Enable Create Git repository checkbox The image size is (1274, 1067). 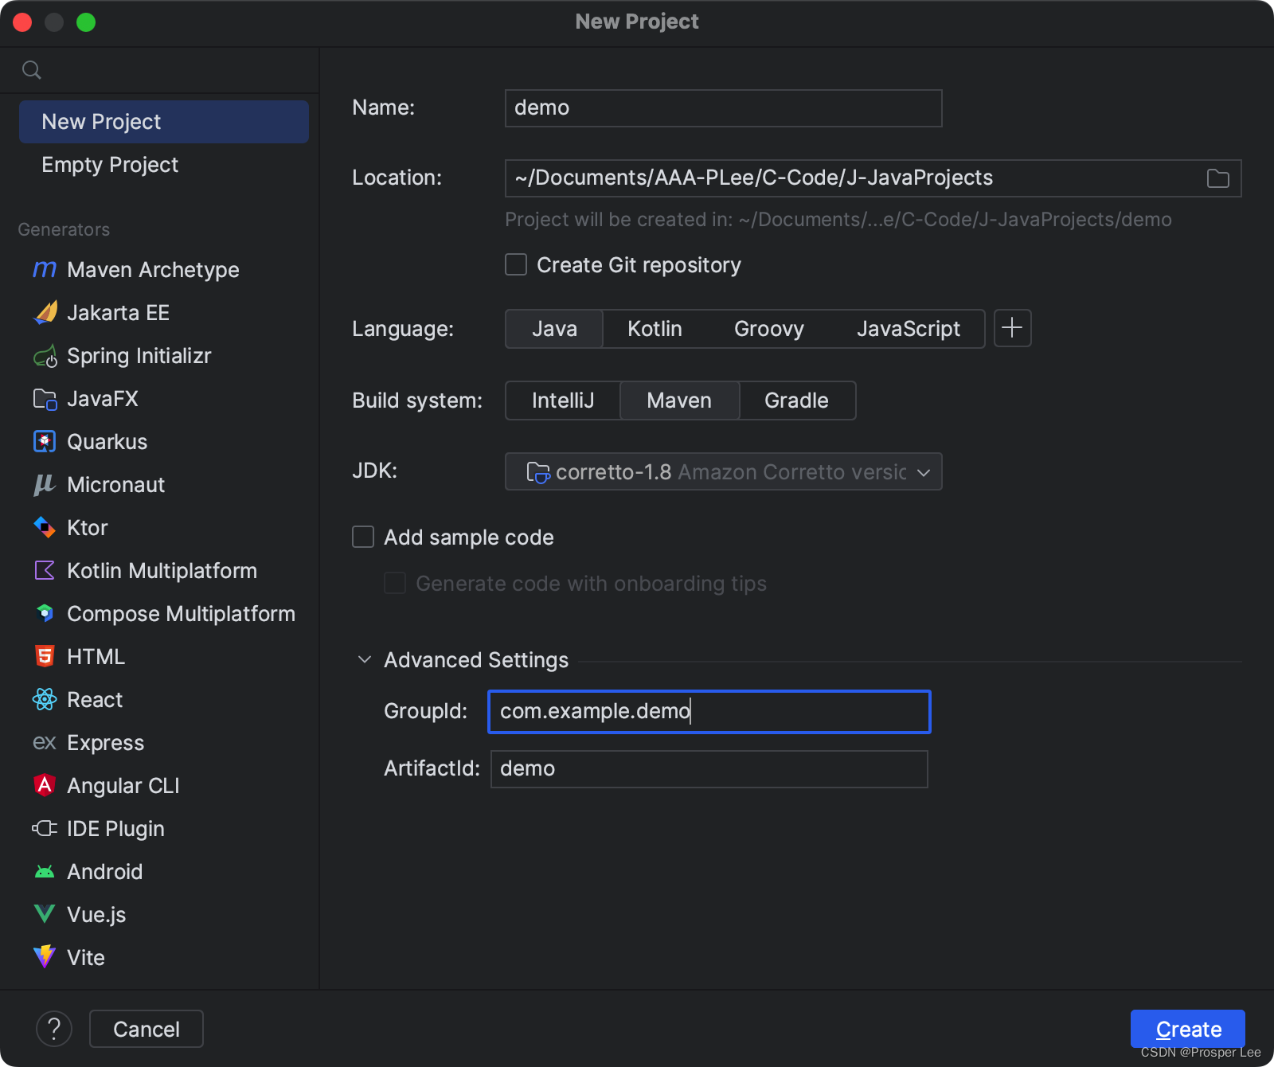tap(516, 264)
